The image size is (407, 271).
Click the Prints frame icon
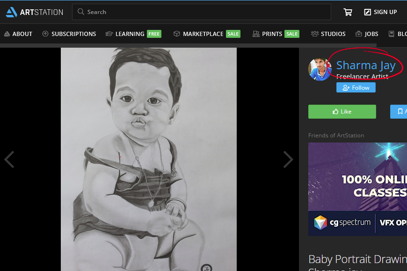[256, 34]
